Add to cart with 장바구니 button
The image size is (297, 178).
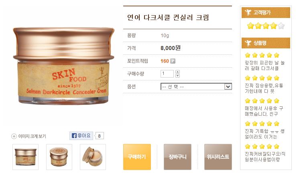coord(177,157)
